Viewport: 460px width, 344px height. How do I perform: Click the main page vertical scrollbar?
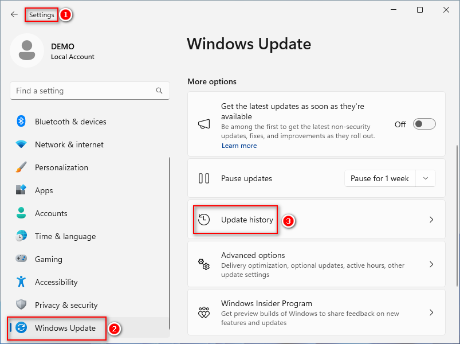point(457,216)
